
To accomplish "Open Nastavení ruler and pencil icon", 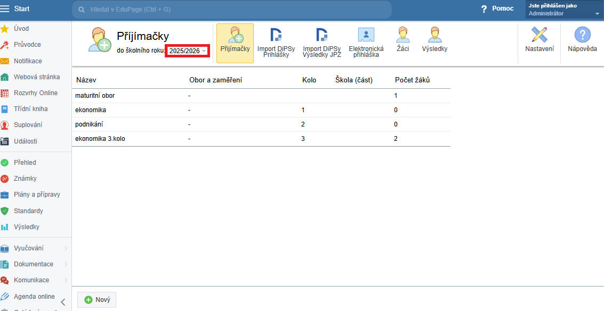I will (539, 35).
